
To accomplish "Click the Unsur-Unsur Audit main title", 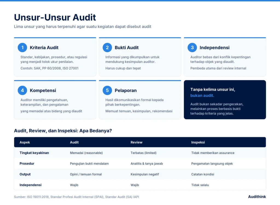I will (x=55, y=17).
